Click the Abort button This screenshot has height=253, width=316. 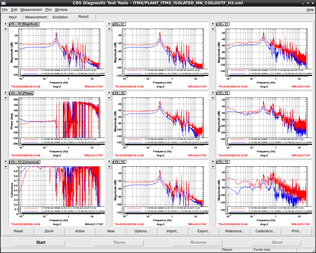tap(276, 243)
